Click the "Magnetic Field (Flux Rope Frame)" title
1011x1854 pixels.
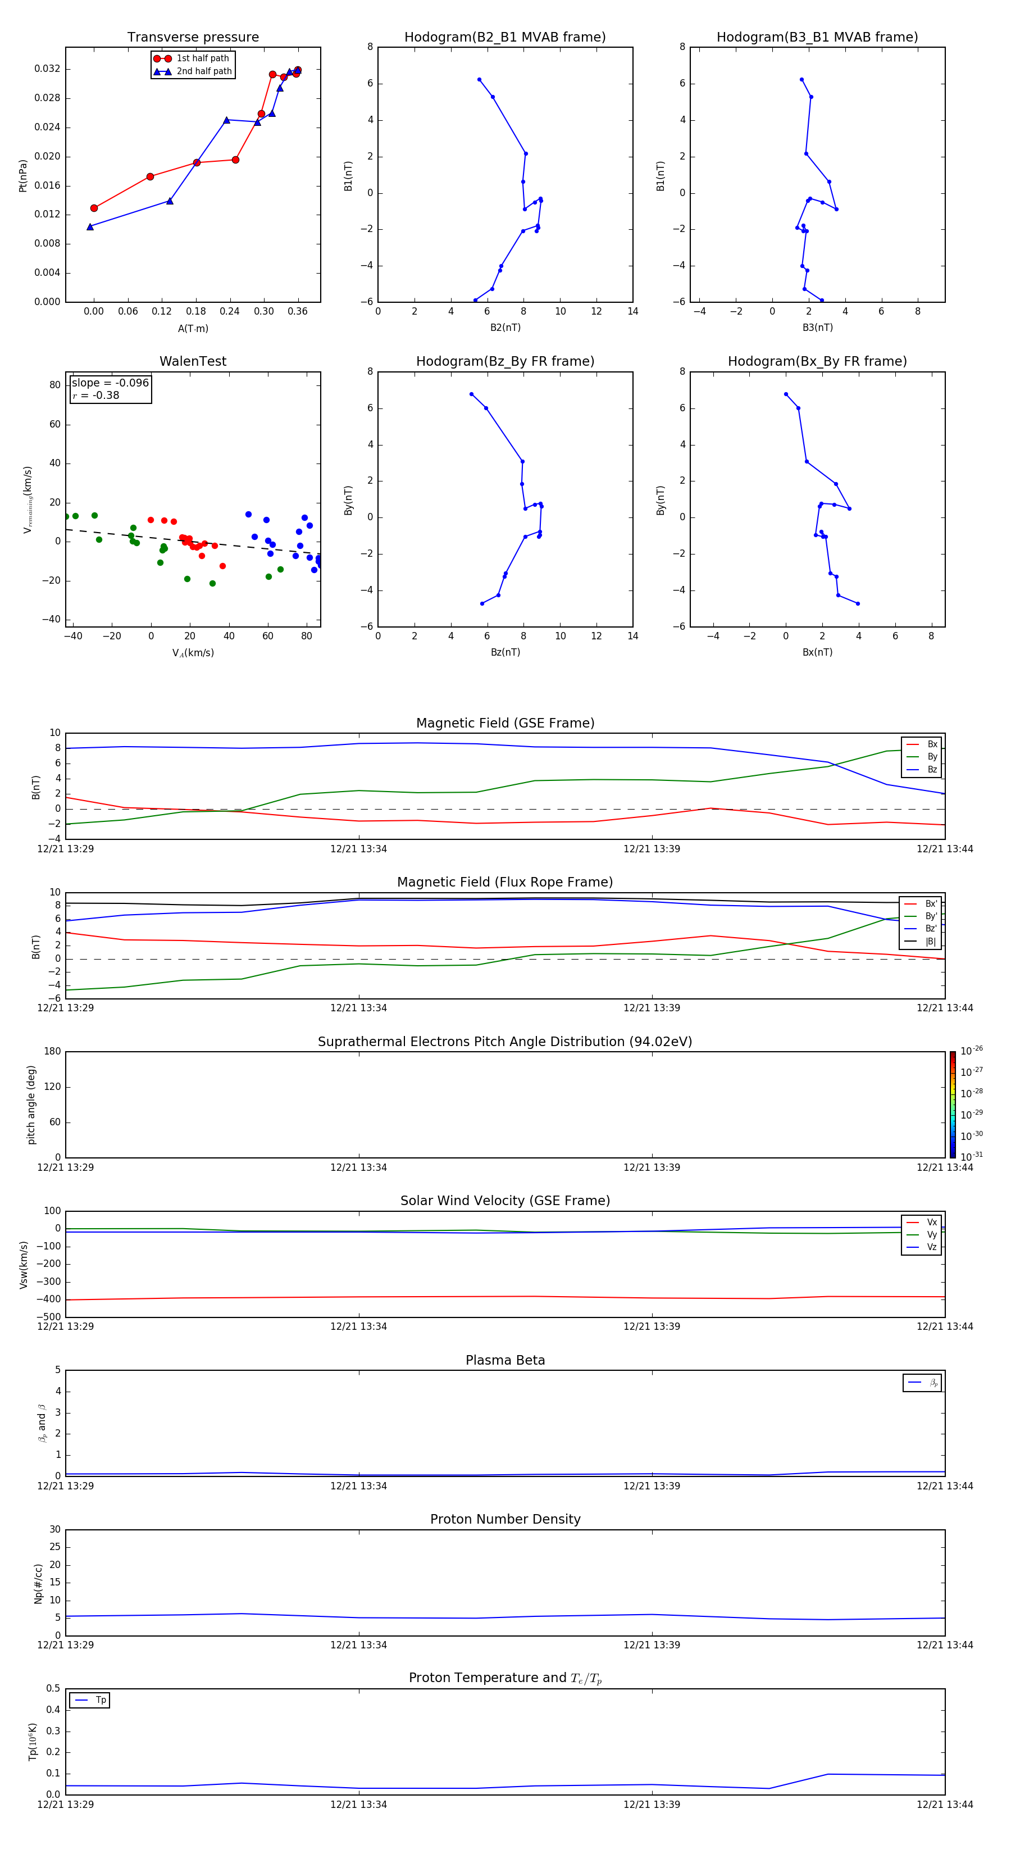pyautogui.click(x=505, y=883)
